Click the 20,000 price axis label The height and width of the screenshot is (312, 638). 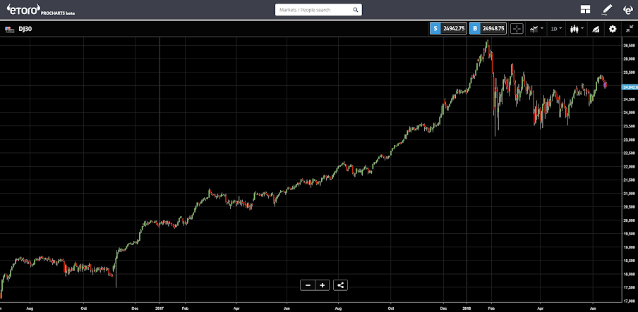pyautogui.click(x=630, y=220)
